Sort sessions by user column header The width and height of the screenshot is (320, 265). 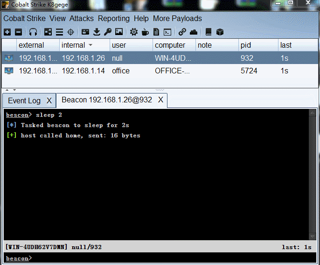131,45
